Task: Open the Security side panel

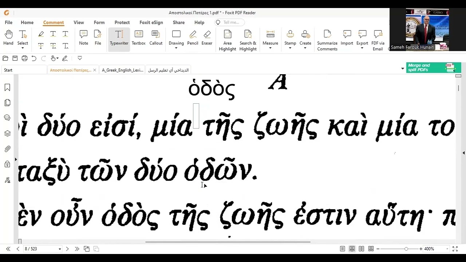Action: click(7, 164)
